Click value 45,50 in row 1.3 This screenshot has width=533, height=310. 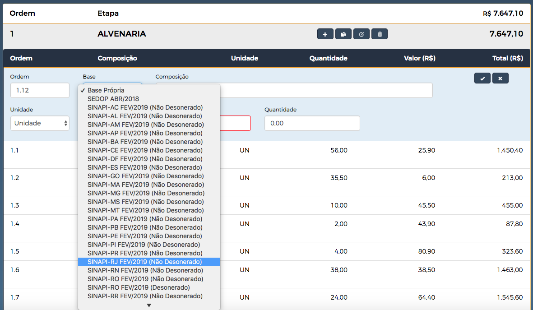click(x=426, y=205)
